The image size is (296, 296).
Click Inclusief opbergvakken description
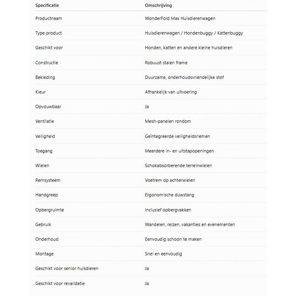pos(168,210)
